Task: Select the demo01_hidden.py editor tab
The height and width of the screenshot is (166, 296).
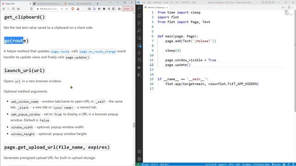Action: pyautogui.click(x=156, y=7)
